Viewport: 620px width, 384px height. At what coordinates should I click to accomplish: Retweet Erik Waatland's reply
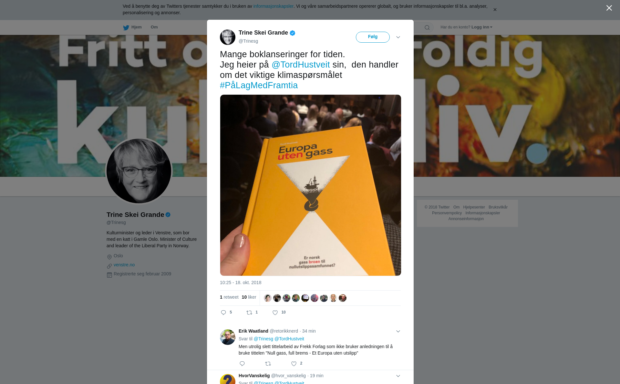268,364
